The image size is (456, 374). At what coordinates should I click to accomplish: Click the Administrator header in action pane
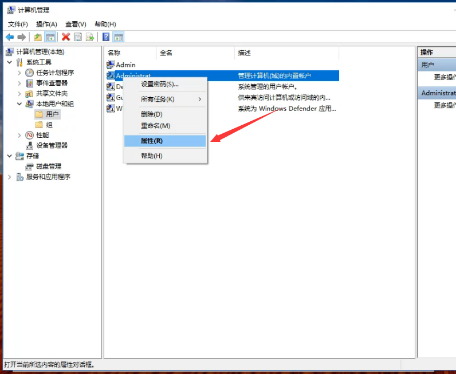click(x=437, y=93)
